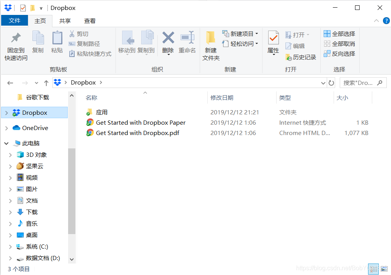
Task: Select Get Started with Dropbox Paper
Action: point(141,123)
